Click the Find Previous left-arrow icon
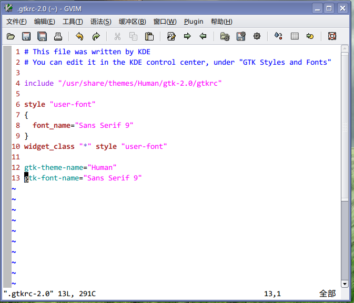 [203, 36]
